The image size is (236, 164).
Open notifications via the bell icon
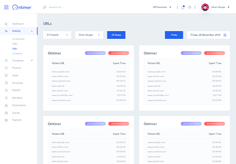pos(183,7)
